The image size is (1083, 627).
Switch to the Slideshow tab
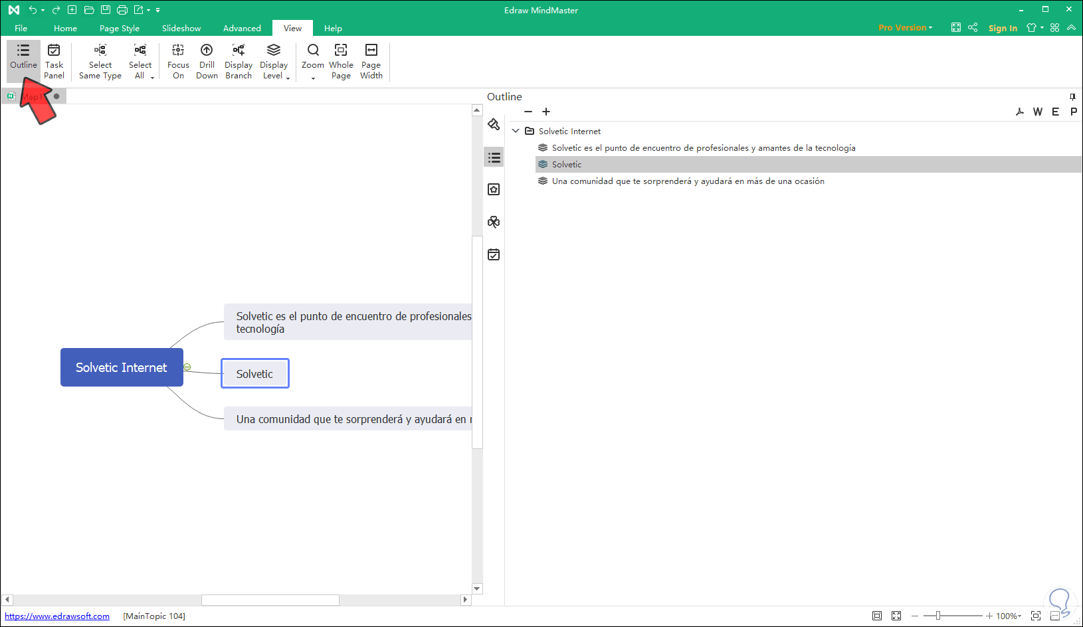[x=181, y=28]
